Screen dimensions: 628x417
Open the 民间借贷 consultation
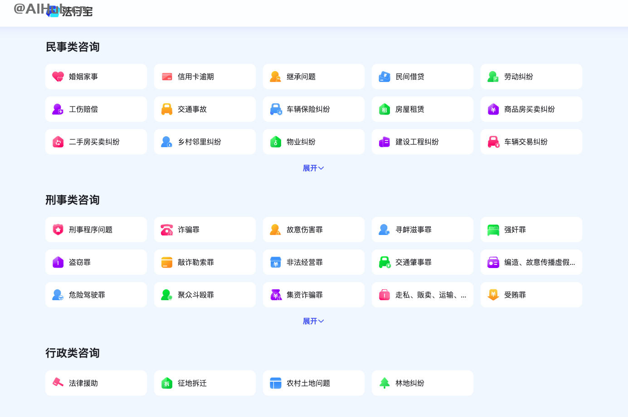click(423, 77)
